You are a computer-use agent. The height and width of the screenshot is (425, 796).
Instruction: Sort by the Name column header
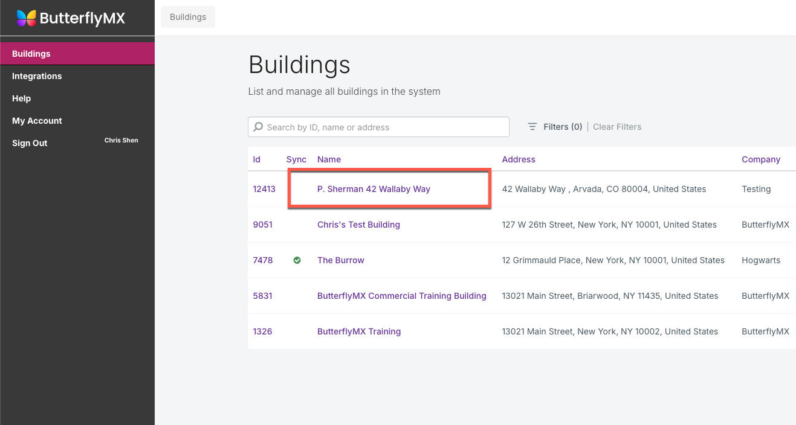pyautogui.click(x=329, y=159)
